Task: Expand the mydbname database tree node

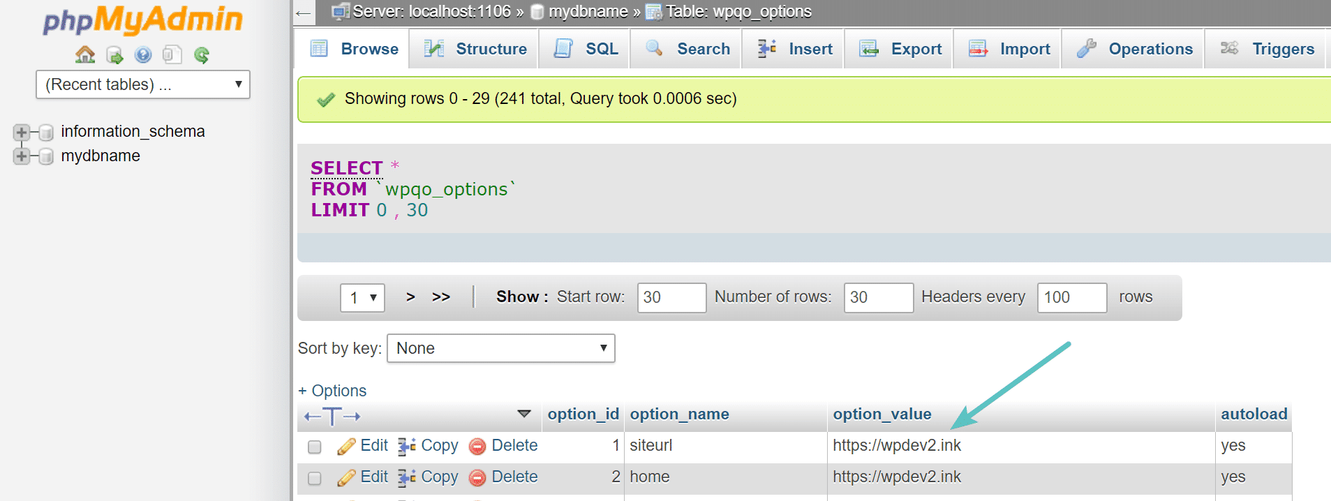Action: [x=22, y=156]
